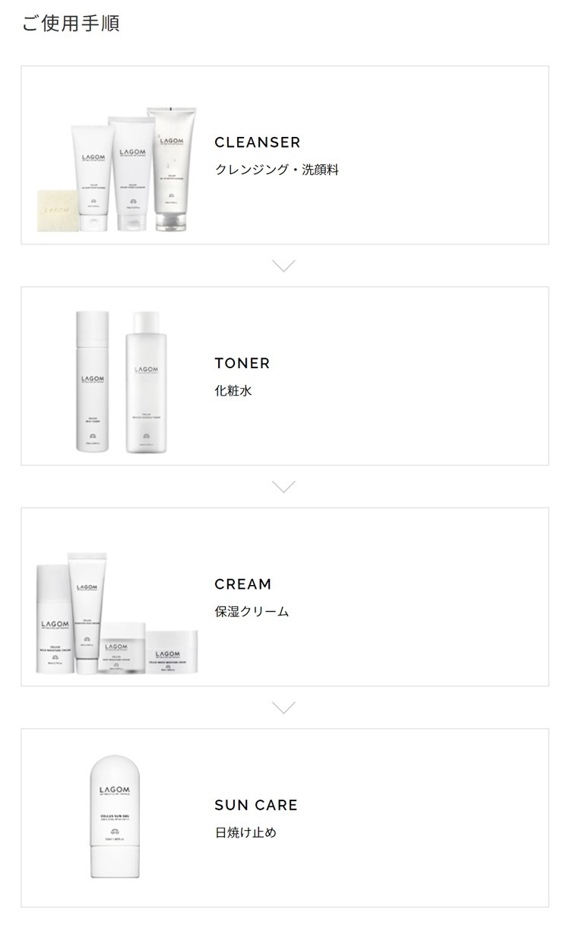Click the TONER heading text
The width and height of the screenshot is (570, 932).
[242, 364]
